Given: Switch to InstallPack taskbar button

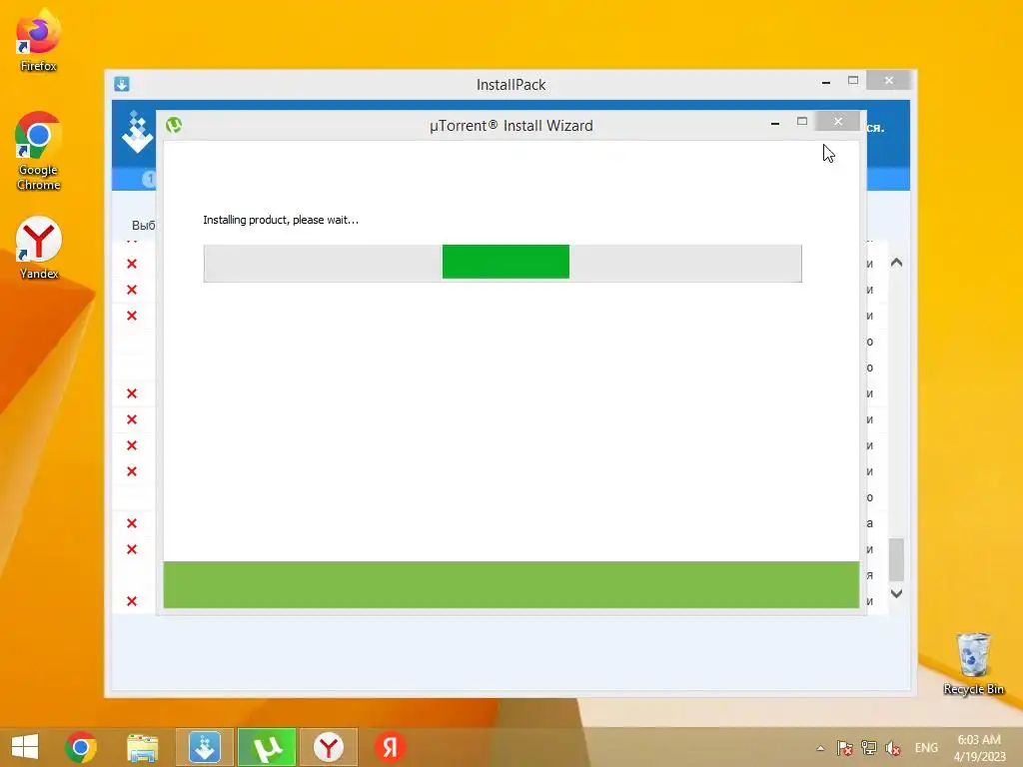Looking at the screenshot, I should click(x=204, y=747).
